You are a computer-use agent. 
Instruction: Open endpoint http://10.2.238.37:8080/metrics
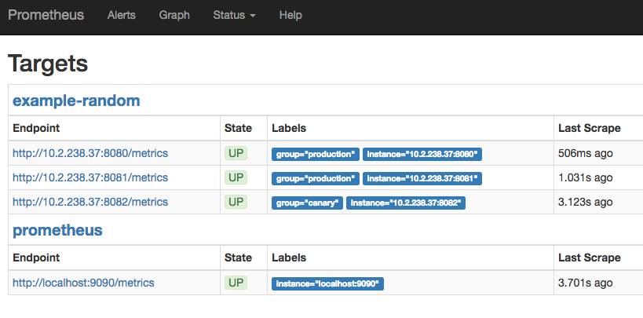pyautogui.click(x=90, y=153)
